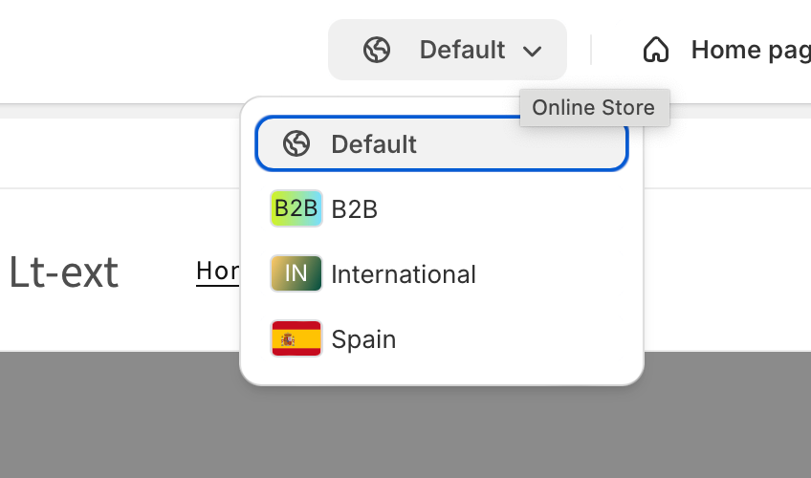
Task: Click the globe icon in the Default menu row
Action: [296, 143]
